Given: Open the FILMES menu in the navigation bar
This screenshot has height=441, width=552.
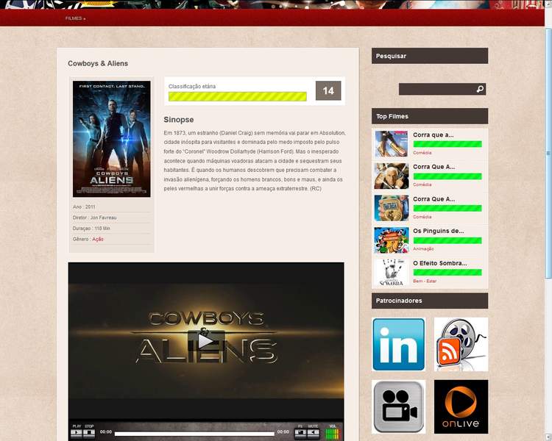Looking at the screenshot, I should point(75,18).
